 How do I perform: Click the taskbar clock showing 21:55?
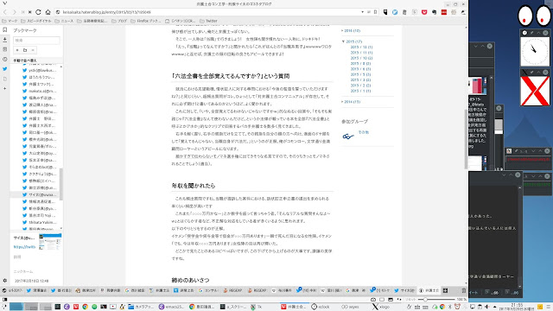tap(517, 307)
